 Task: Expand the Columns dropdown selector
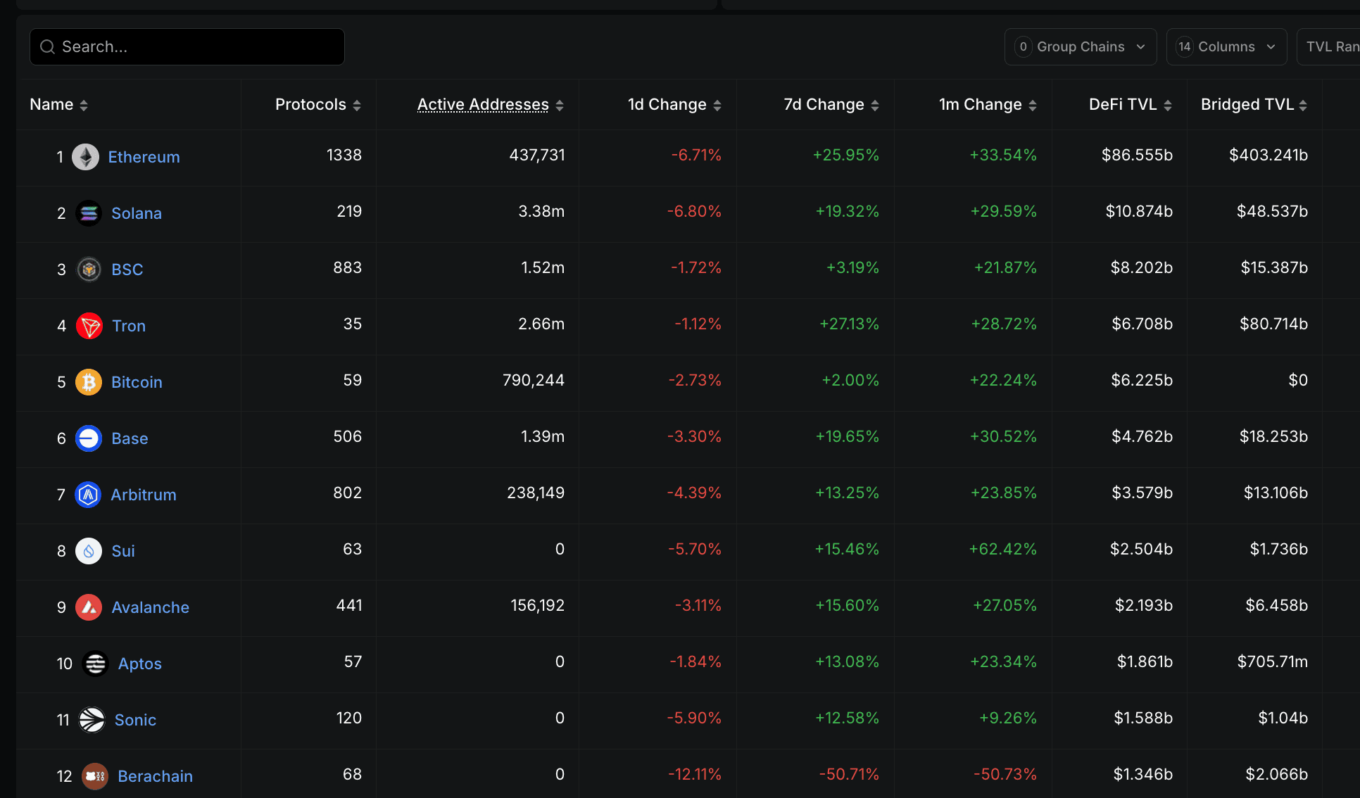tap(1226, 46)
